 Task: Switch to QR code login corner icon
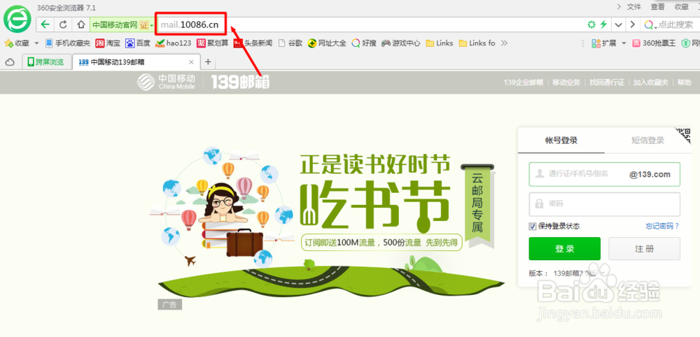point(683,136)
